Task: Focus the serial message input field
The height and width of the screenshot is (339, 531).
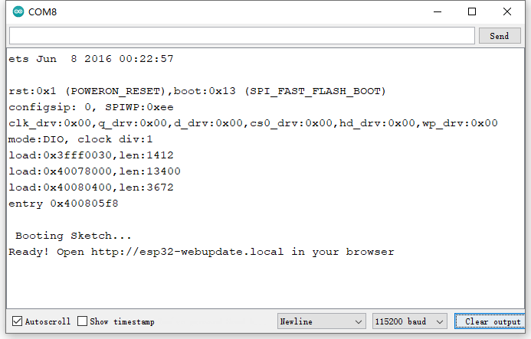Action: pos(242,36)
